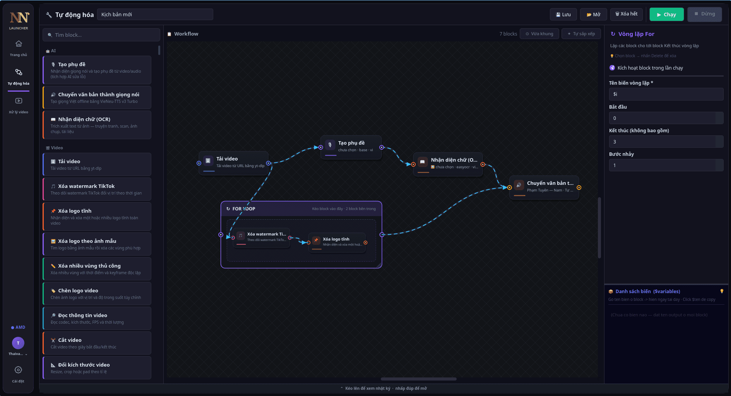Click the Kịch bản mới scenario name field

pyautogui.click(x=155, y=14)
